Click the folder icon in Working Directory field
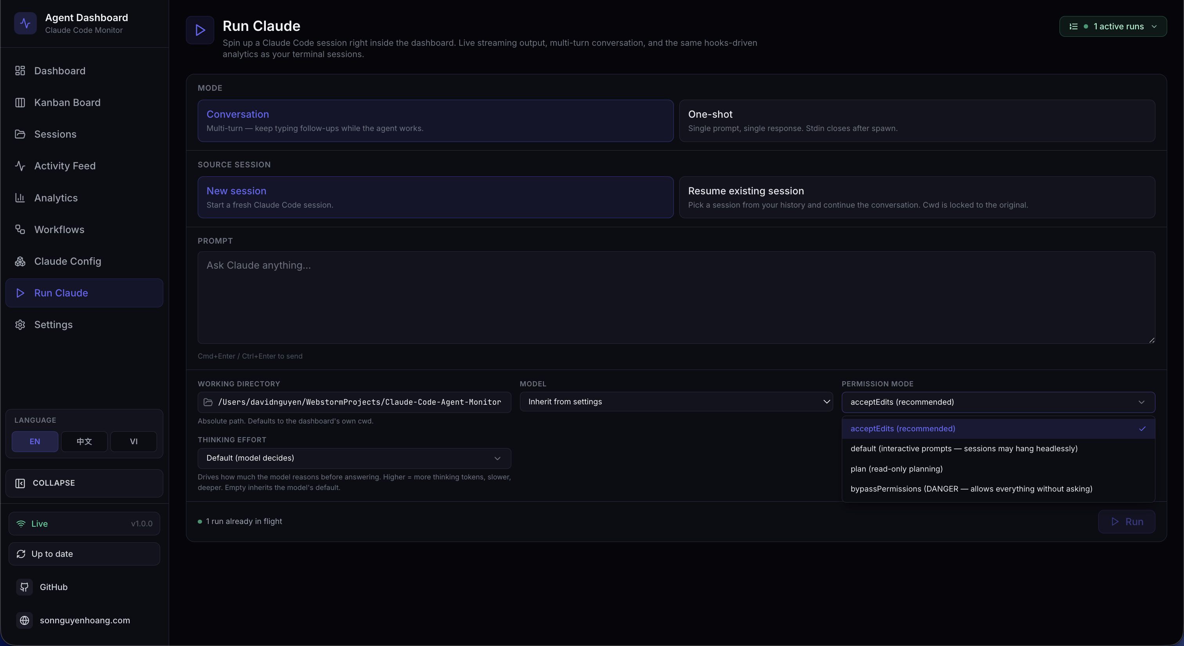Screen dimensions: 1184x646 [x=208, y=402]
